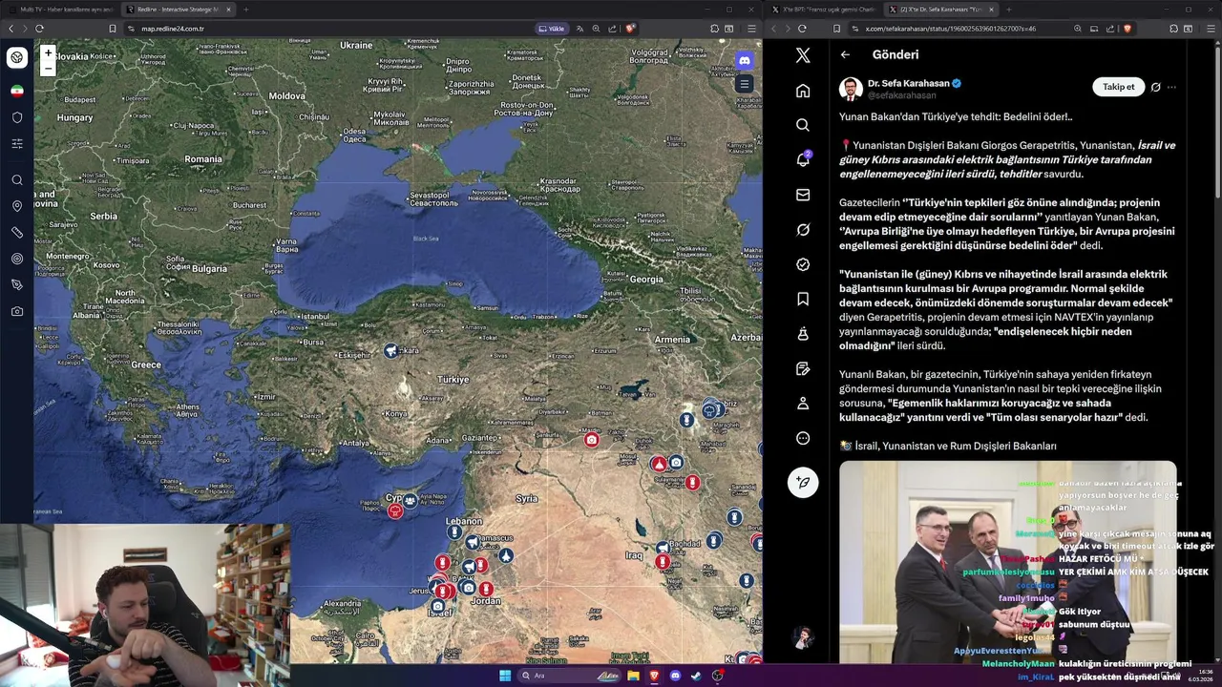Screen dimensions: 1222x687
Task: Open a new tab in X browser window
Action: click(1009, 10)
